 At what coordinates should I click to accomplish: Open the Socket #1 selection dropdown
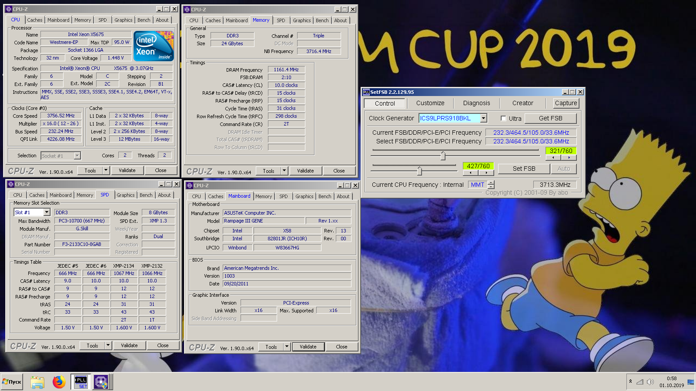click(77, 156)
